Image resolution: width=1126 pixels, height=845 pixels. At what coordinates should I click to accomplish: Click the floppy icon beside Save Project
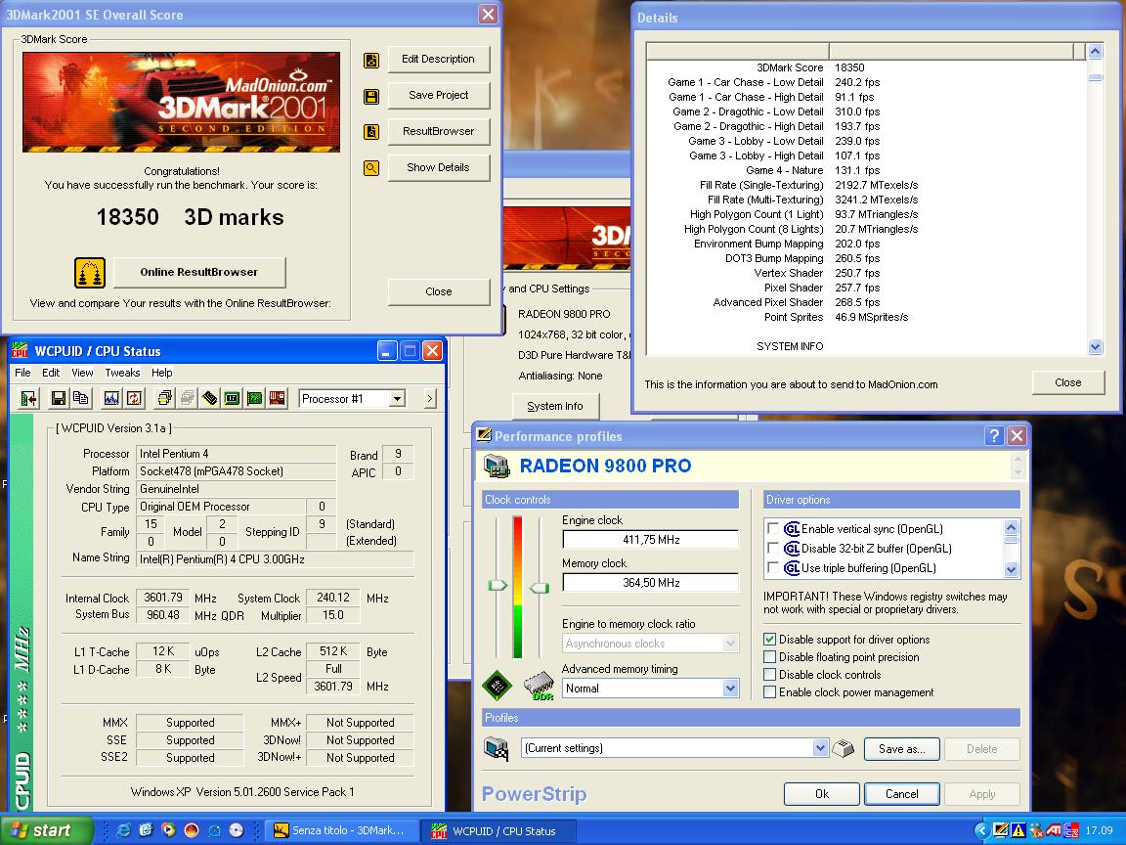(x=371, y=96)
